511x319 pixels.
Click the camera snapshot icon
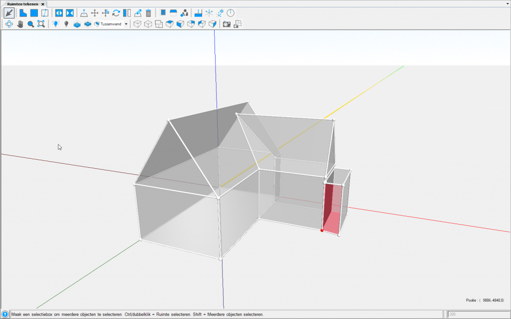tap(227, 24)
